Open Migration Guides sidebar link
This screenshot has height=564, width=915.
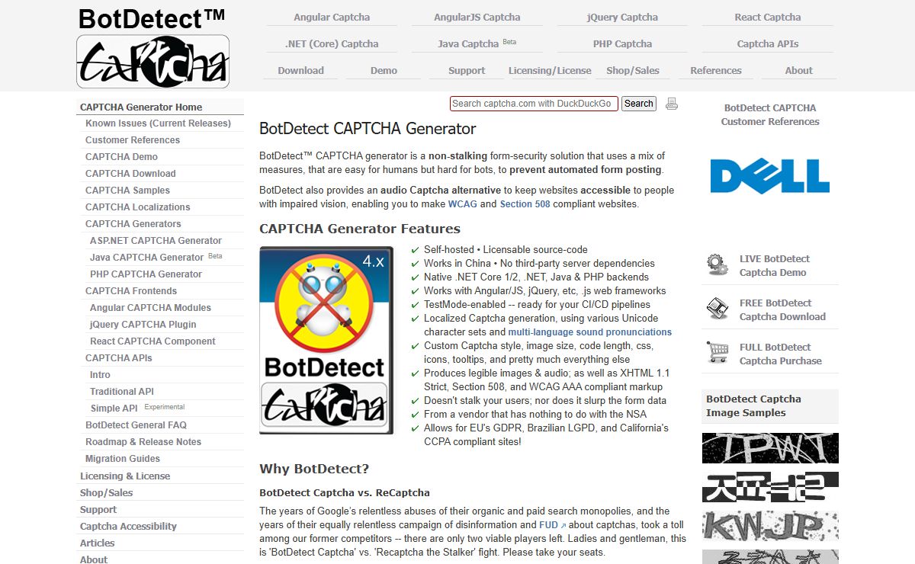[x=123, y=459]
